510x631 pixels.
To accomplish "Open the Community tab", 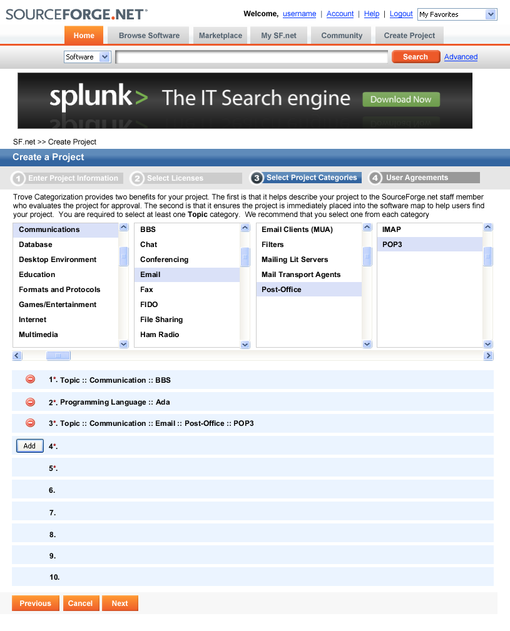I will click(x=342, y=36).
